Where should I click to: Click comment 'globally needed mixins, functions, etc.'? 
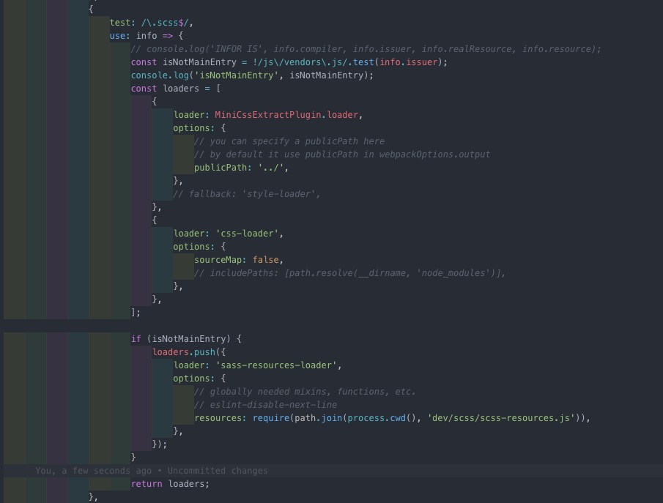point(305,392)
